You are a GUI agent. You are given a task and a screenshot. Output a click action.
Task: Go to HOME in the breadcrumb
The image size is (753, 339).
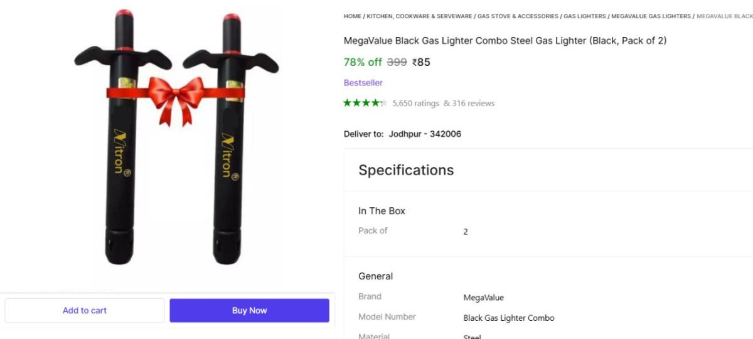pyautogui.click(x=352, y=16)
